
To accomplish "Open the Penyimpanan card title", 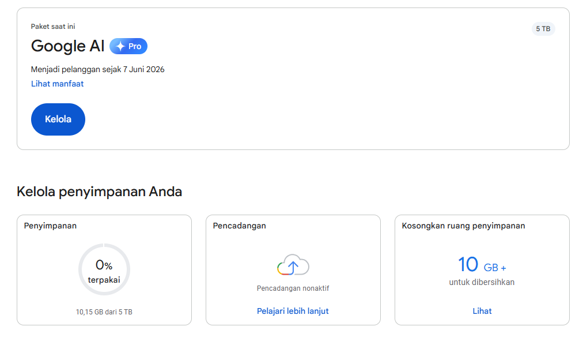I will point(50,226).
